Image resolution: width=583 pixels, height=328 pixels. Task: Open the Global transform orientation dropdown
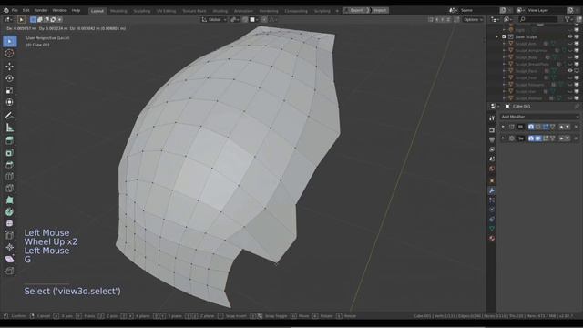(214, 20)
